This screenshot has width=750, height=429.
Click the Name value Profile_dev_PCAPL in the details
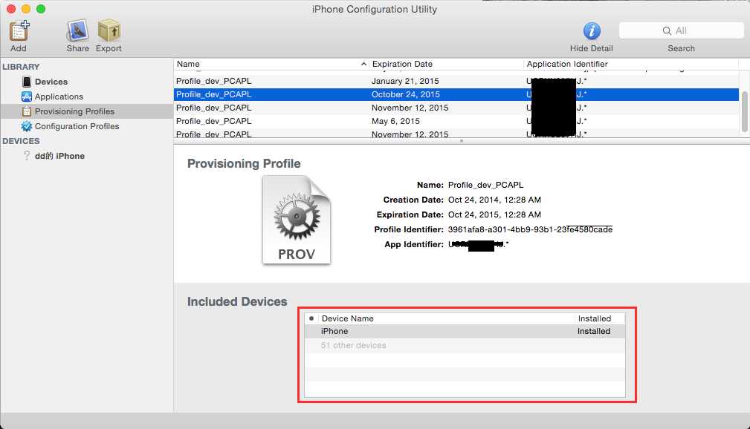(x=485, y=185)
